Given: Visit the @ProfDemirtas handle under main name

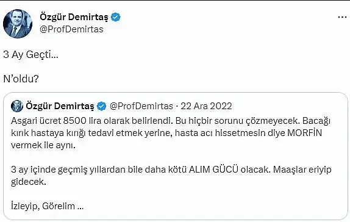Looking at the screenshot, I should pyautogui.click(x=71, y=29).
